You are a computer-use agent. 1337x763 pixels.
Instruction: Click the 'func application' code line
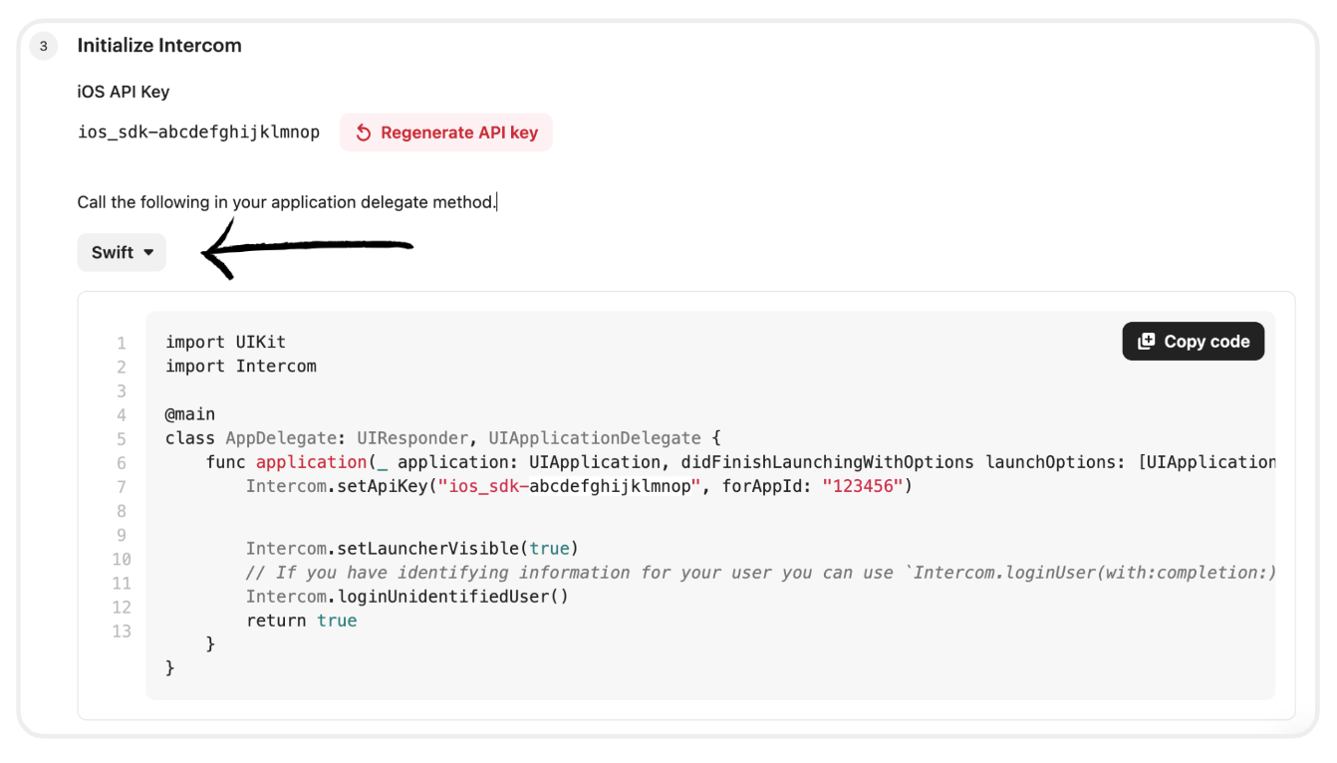tap(740, 462)
